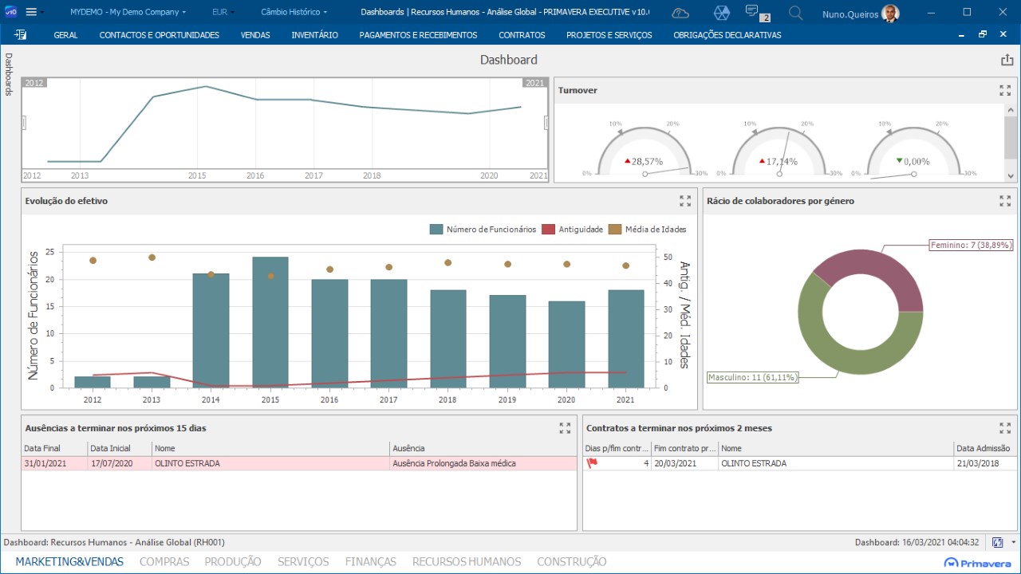Image resolution: width=1021 pixels, height=574 pixels.
Task: Click the dashboard refresh icon in status bar
Action: [997, 542]
